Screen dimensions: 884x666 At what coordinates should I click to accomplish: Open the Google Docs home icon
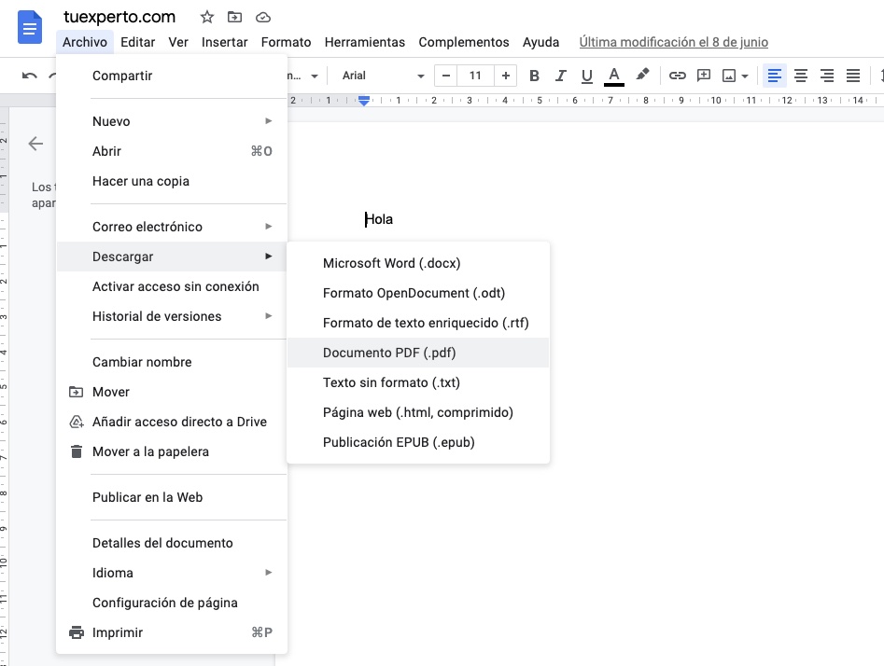click(31, 27)
